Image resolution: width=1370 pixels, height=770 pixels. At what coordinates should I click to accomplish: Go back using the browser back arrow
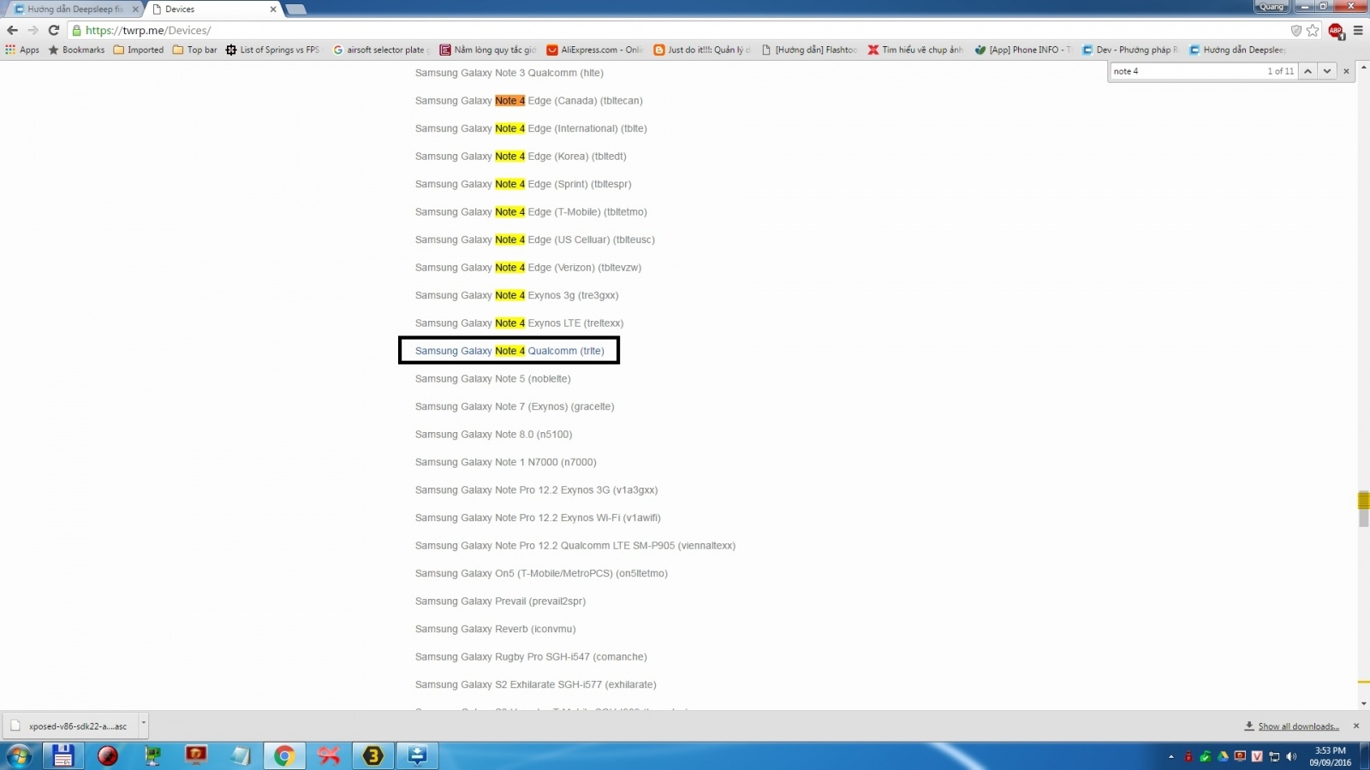(x=12, y=30)
